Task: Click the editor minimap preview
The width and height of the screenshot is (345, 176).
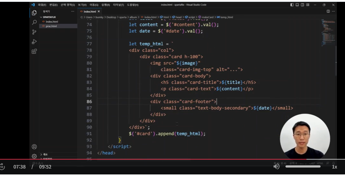Action: [x=328, y=33]
